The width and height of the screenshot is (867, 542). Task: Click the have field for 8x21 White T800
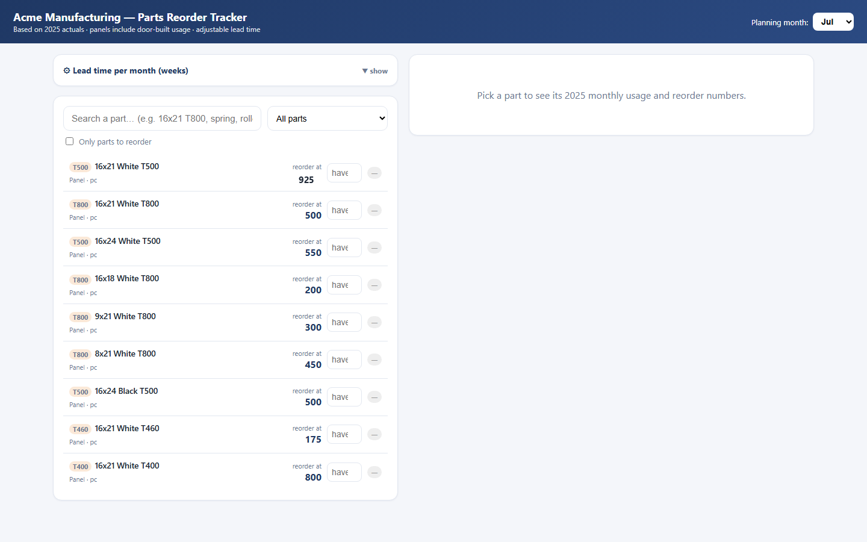[x=344, y=360]
